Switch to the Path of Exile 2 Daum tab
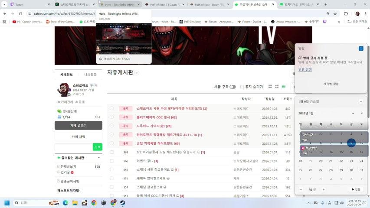This screenshot has height=208, width=370. coord(164,4)
